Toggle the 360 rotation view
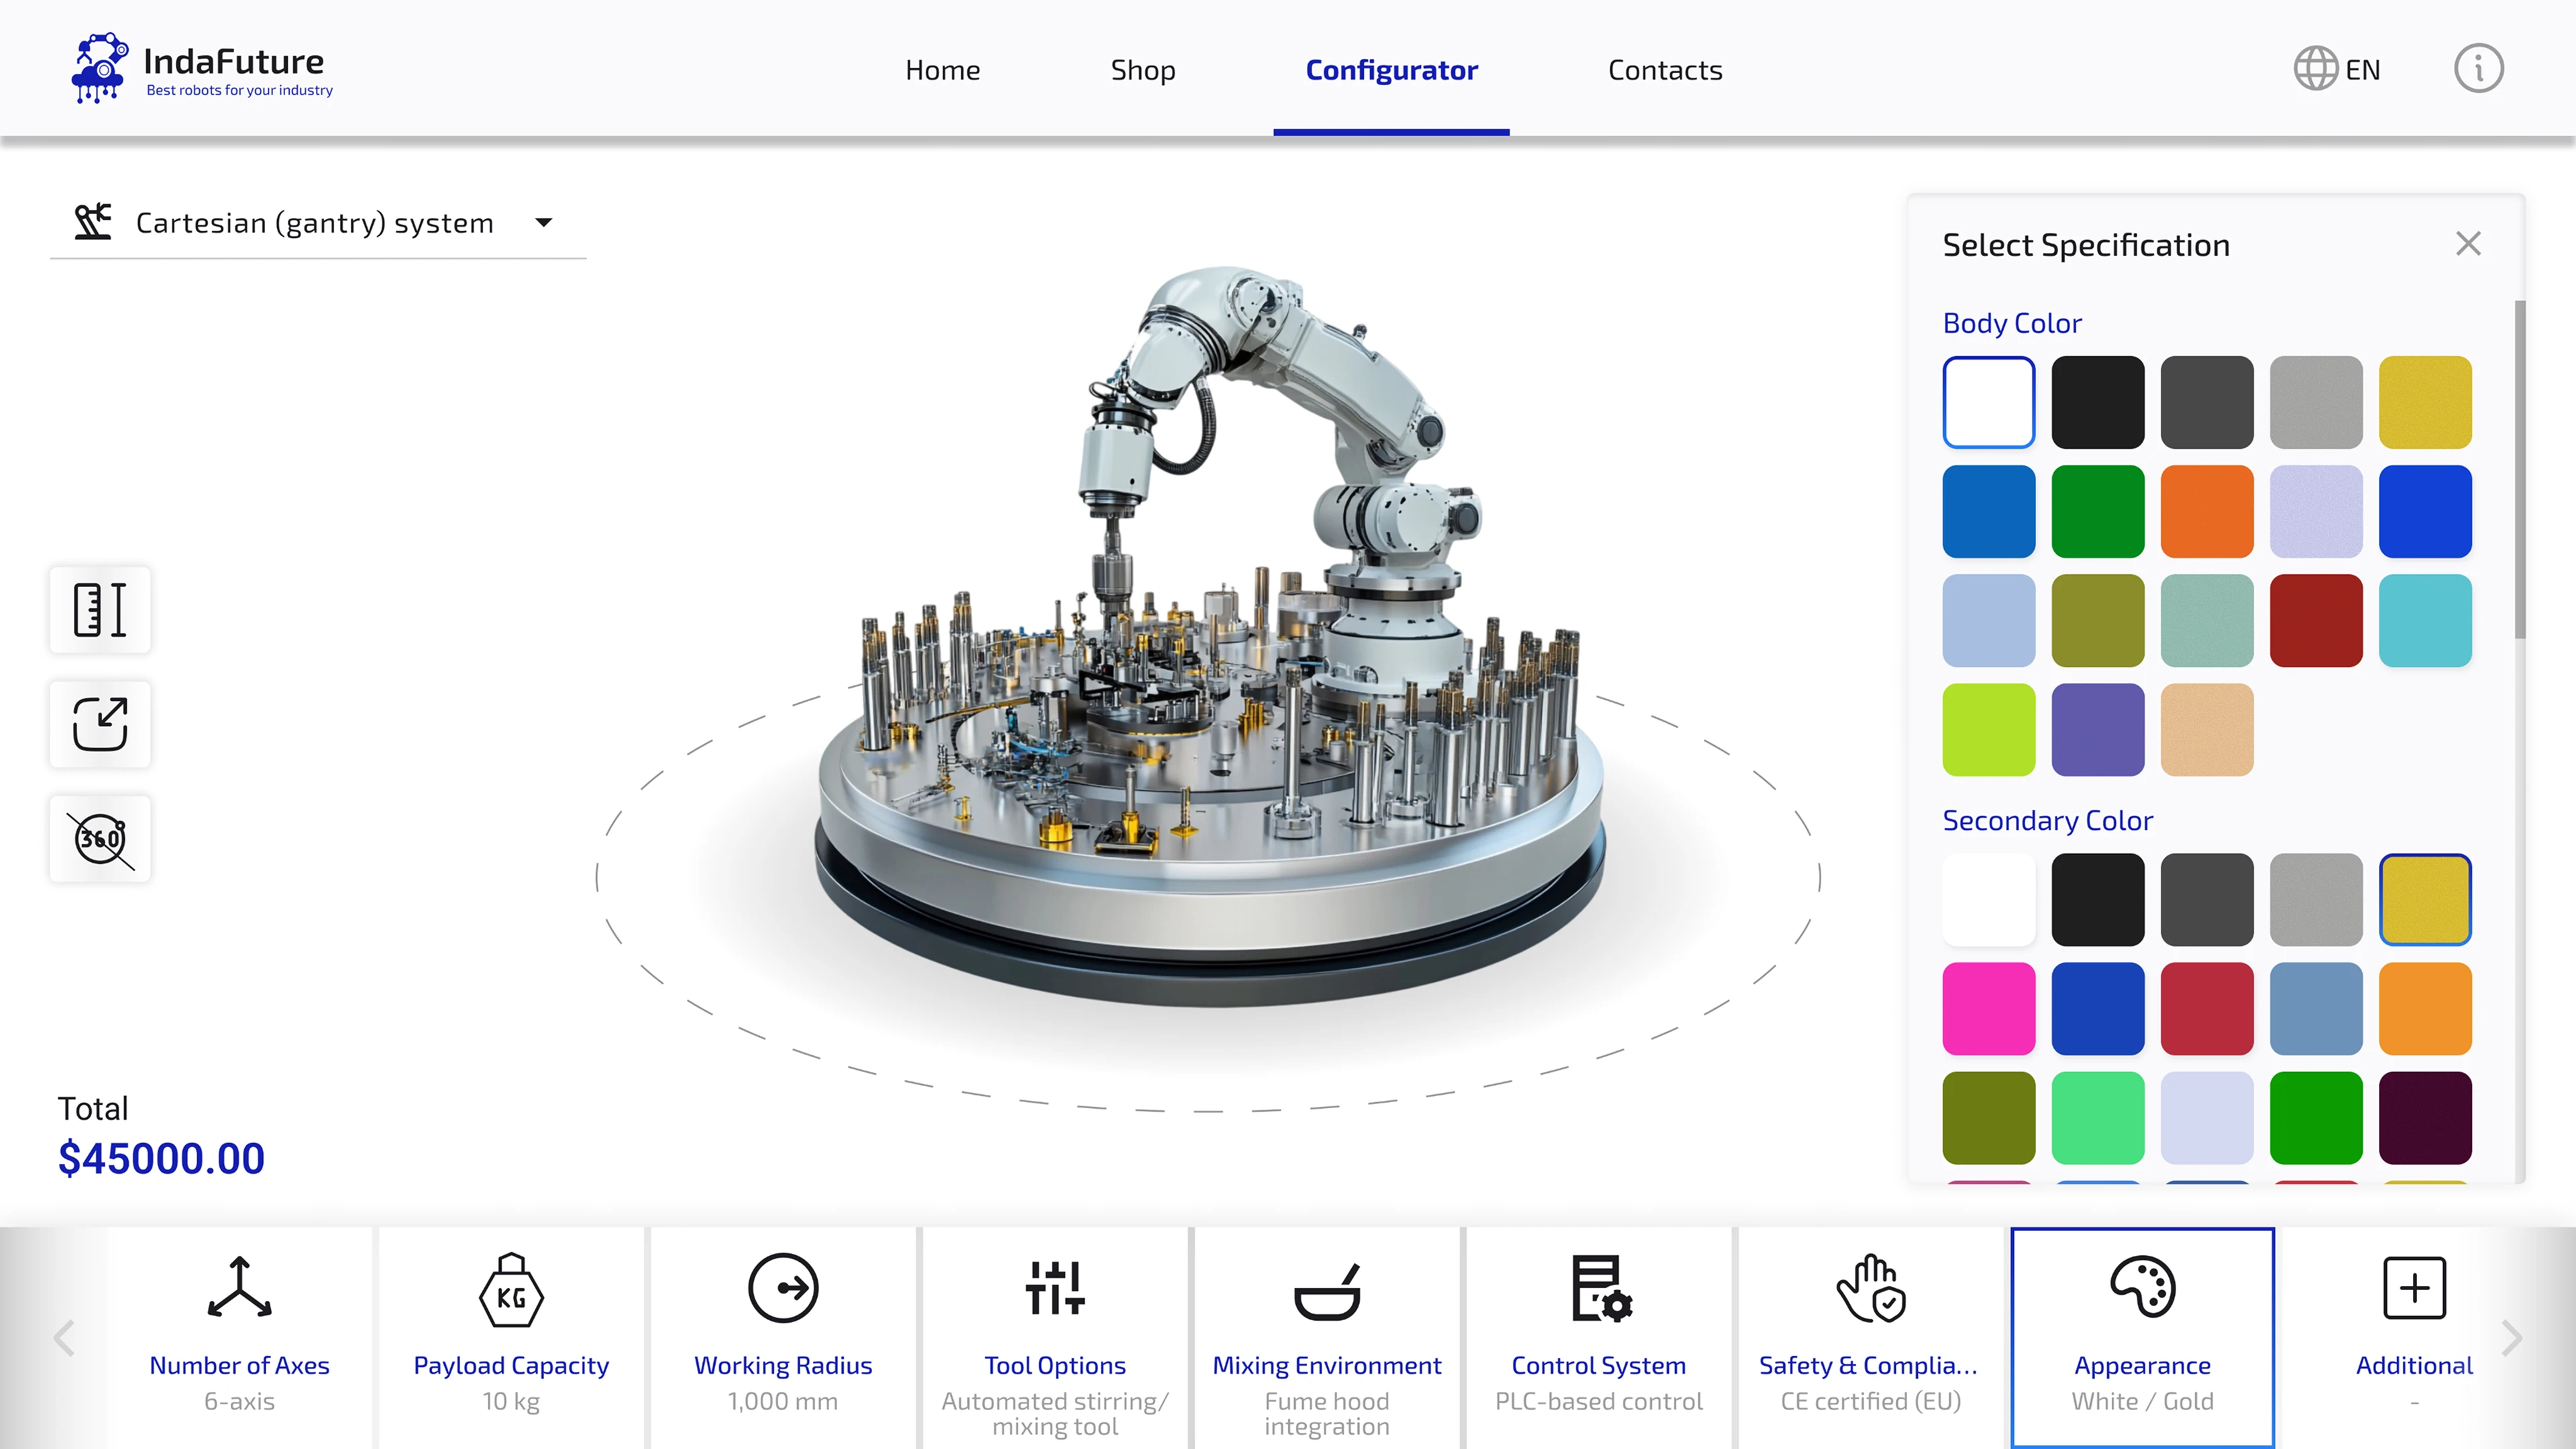The image size is (2576, 1449). point(100,839)
